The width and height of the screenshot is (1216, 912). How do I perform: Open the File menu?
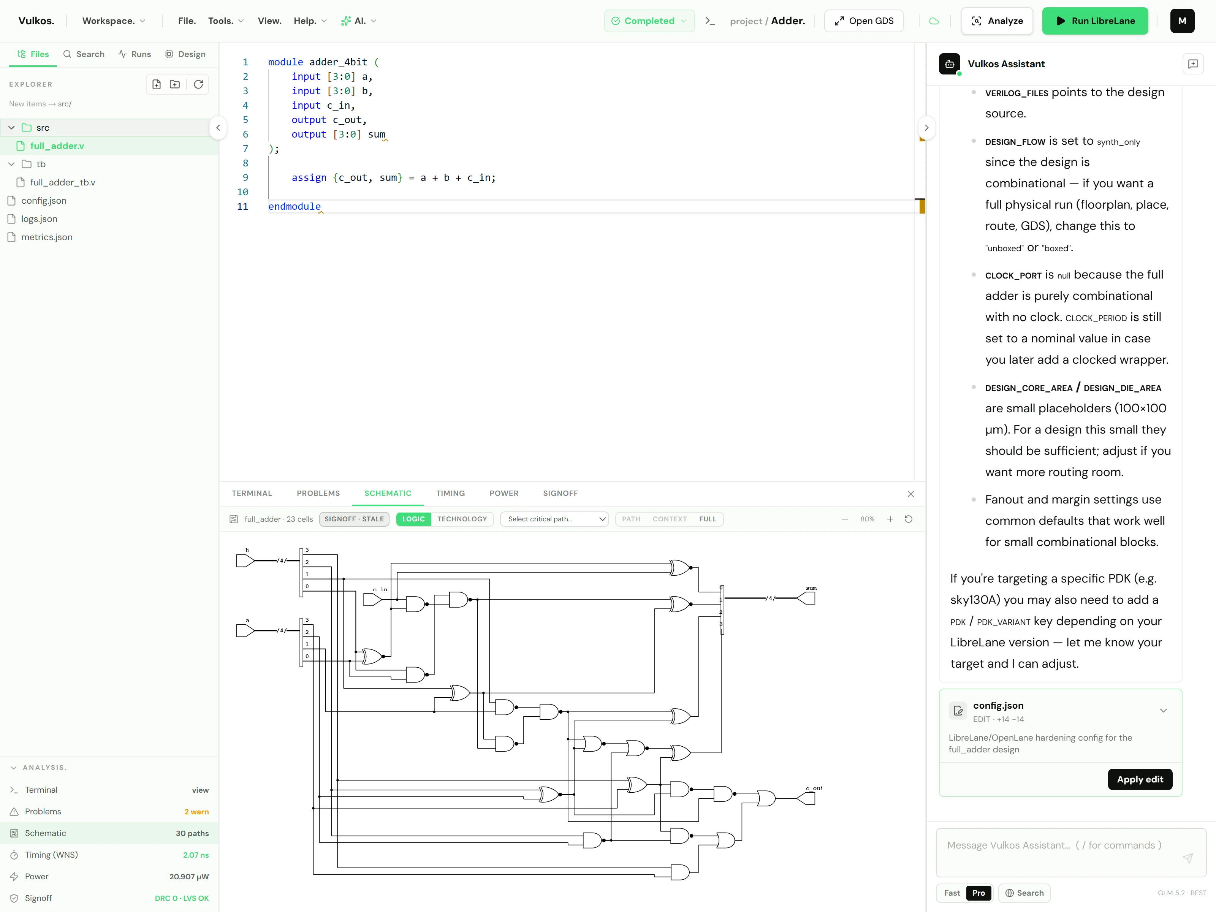[187, 21]
